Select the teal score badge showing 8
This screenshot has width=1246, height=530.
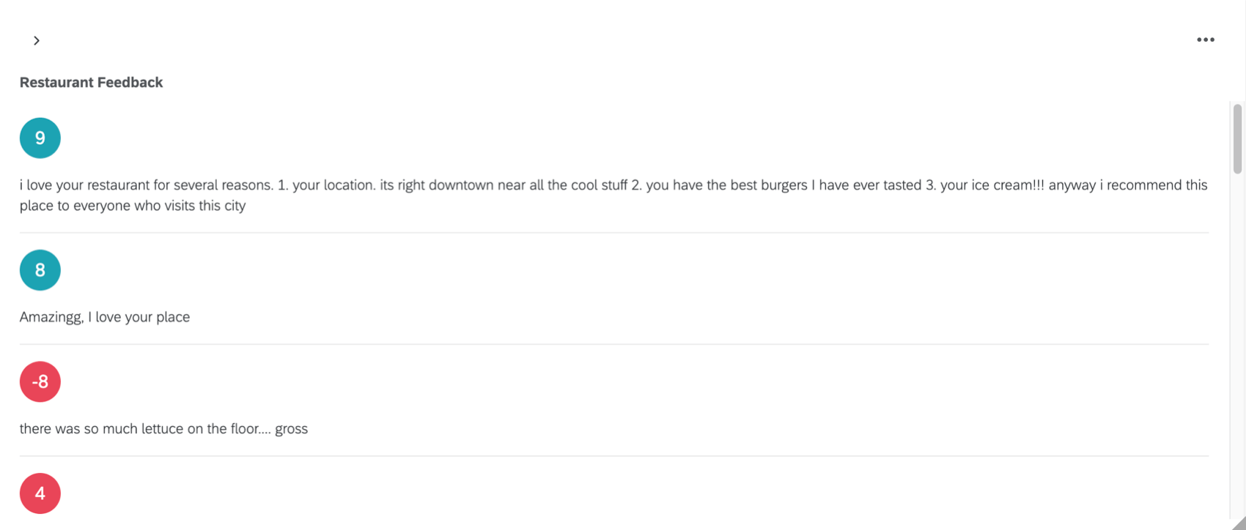click(40, 270)
